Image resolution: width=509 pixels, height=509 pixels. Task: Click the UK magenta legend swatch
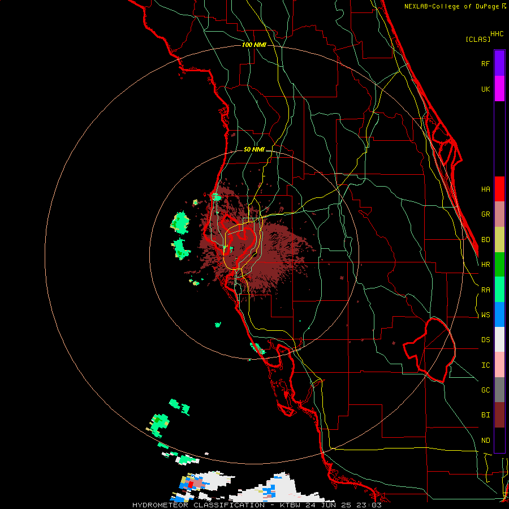[499, 89]
